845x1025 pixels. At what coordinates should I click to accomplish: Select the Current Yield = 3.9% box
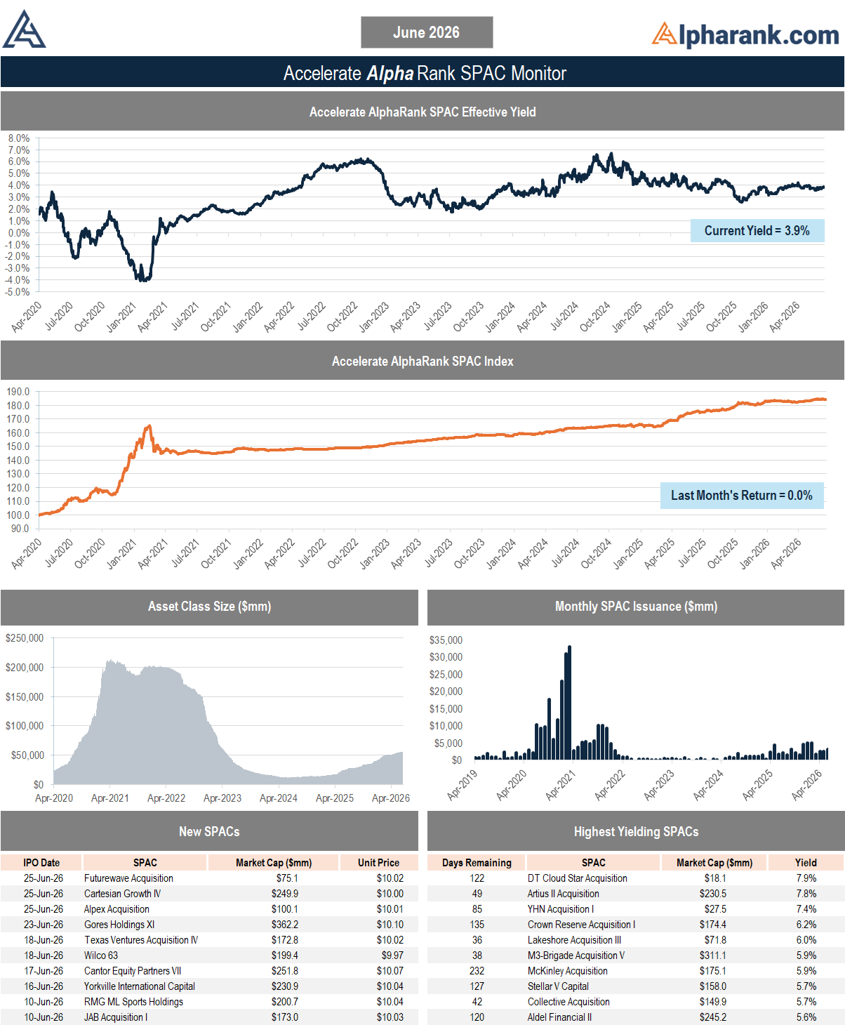757,230
